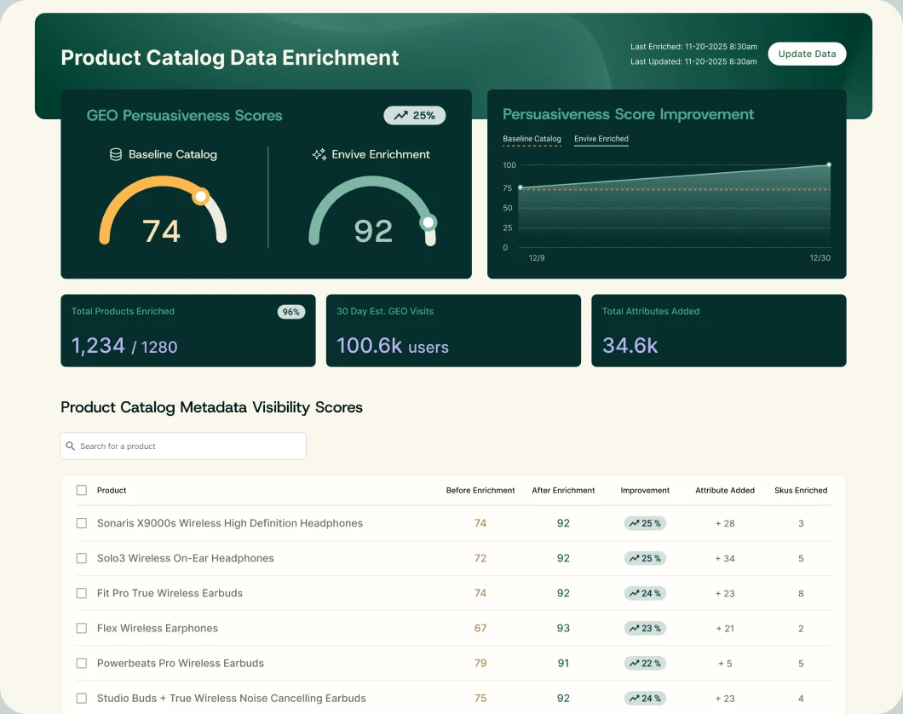Click the Sonaris X9000s improvement trend badge

point(645,523)
